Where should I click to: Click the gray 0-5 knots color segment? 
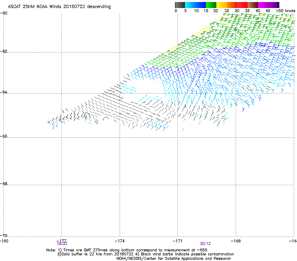coord(180,5)
